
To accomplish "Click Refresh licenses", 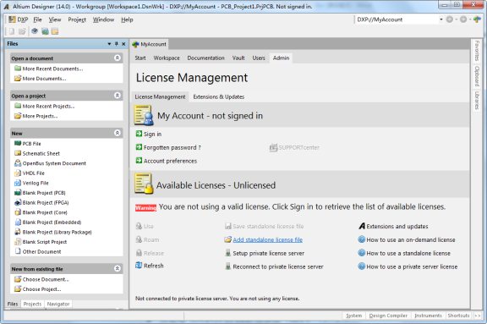I will pos(150,266).
